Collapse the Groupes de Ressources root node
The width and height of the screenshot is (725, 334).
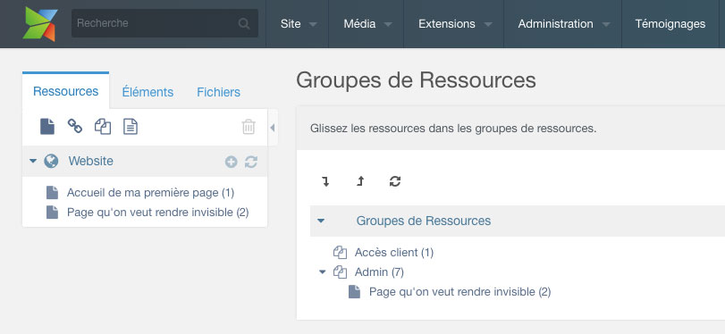tap(321, 221)
